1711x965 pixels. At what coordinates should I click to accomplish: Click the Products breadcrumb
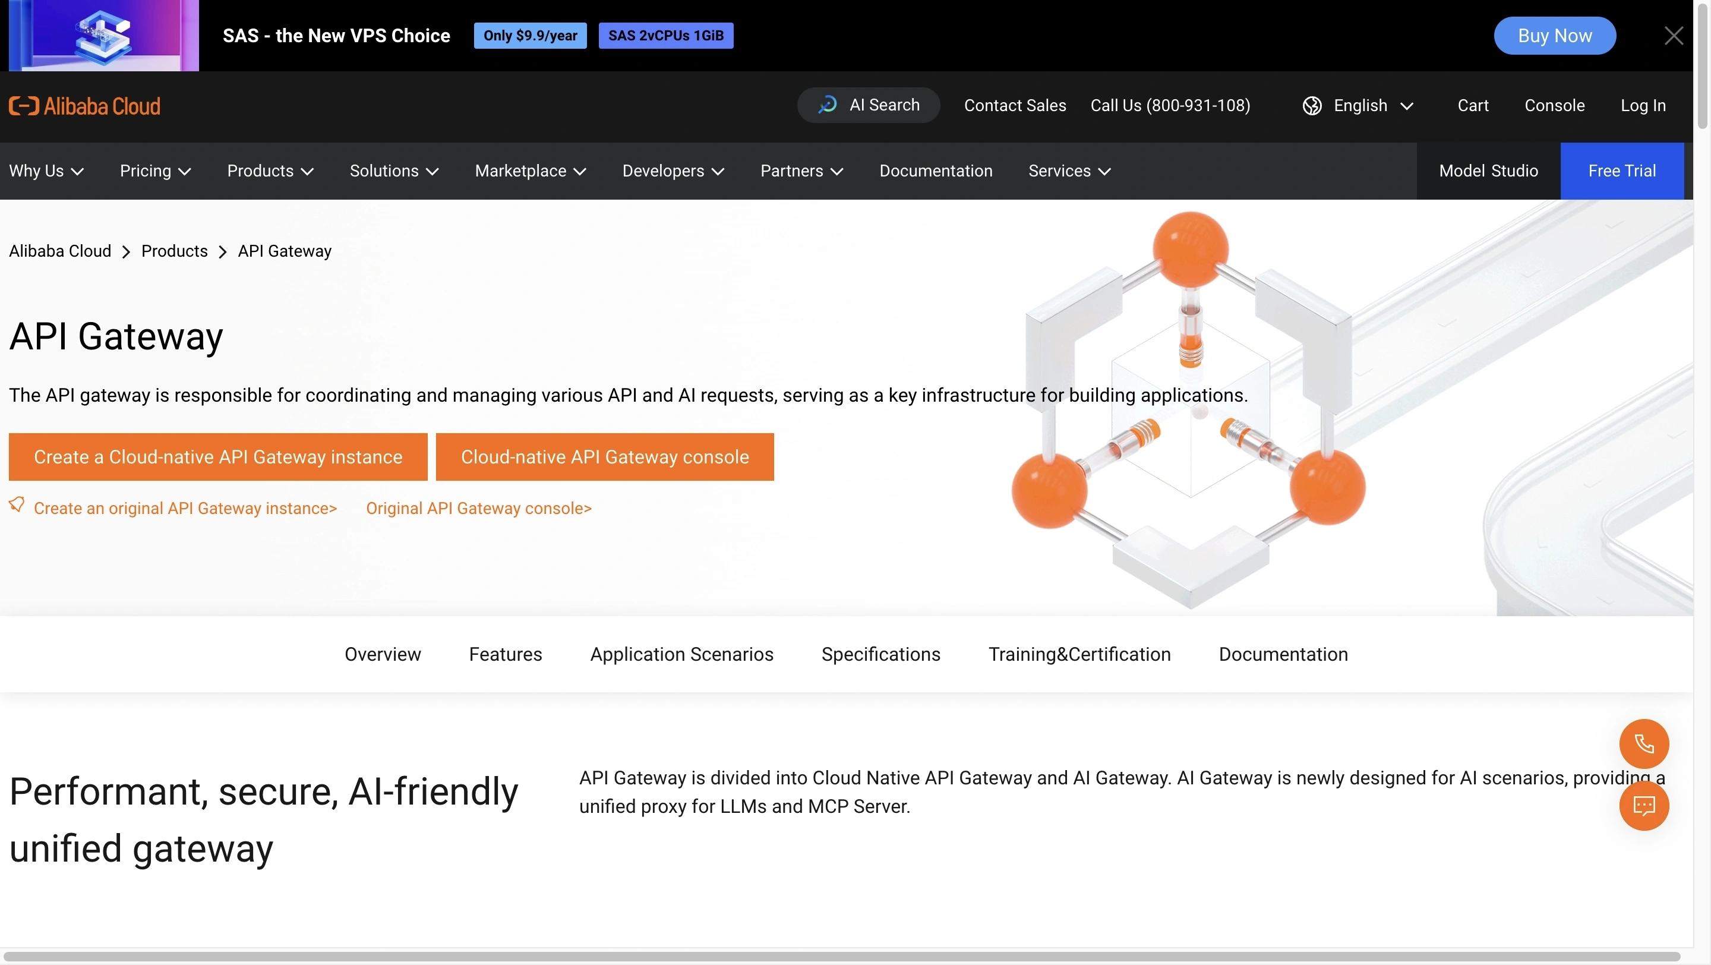coord(175,251)
